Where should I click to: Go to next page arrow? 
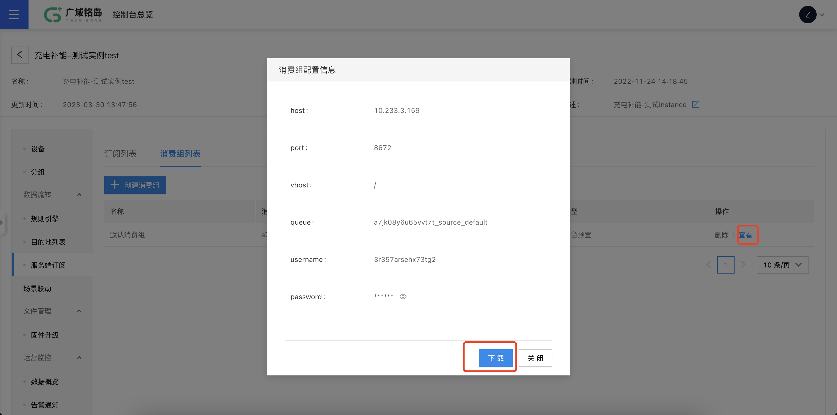coord(743,265)
